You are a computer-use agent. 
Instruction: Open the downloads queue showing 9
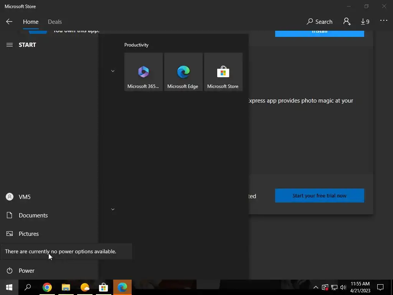pyautogui.click(x=365, y=22)
